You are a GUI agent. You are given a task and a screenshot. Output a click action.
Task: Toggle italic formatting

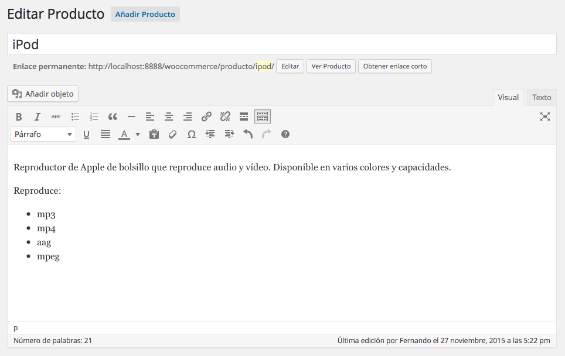[x=38, y=117]
